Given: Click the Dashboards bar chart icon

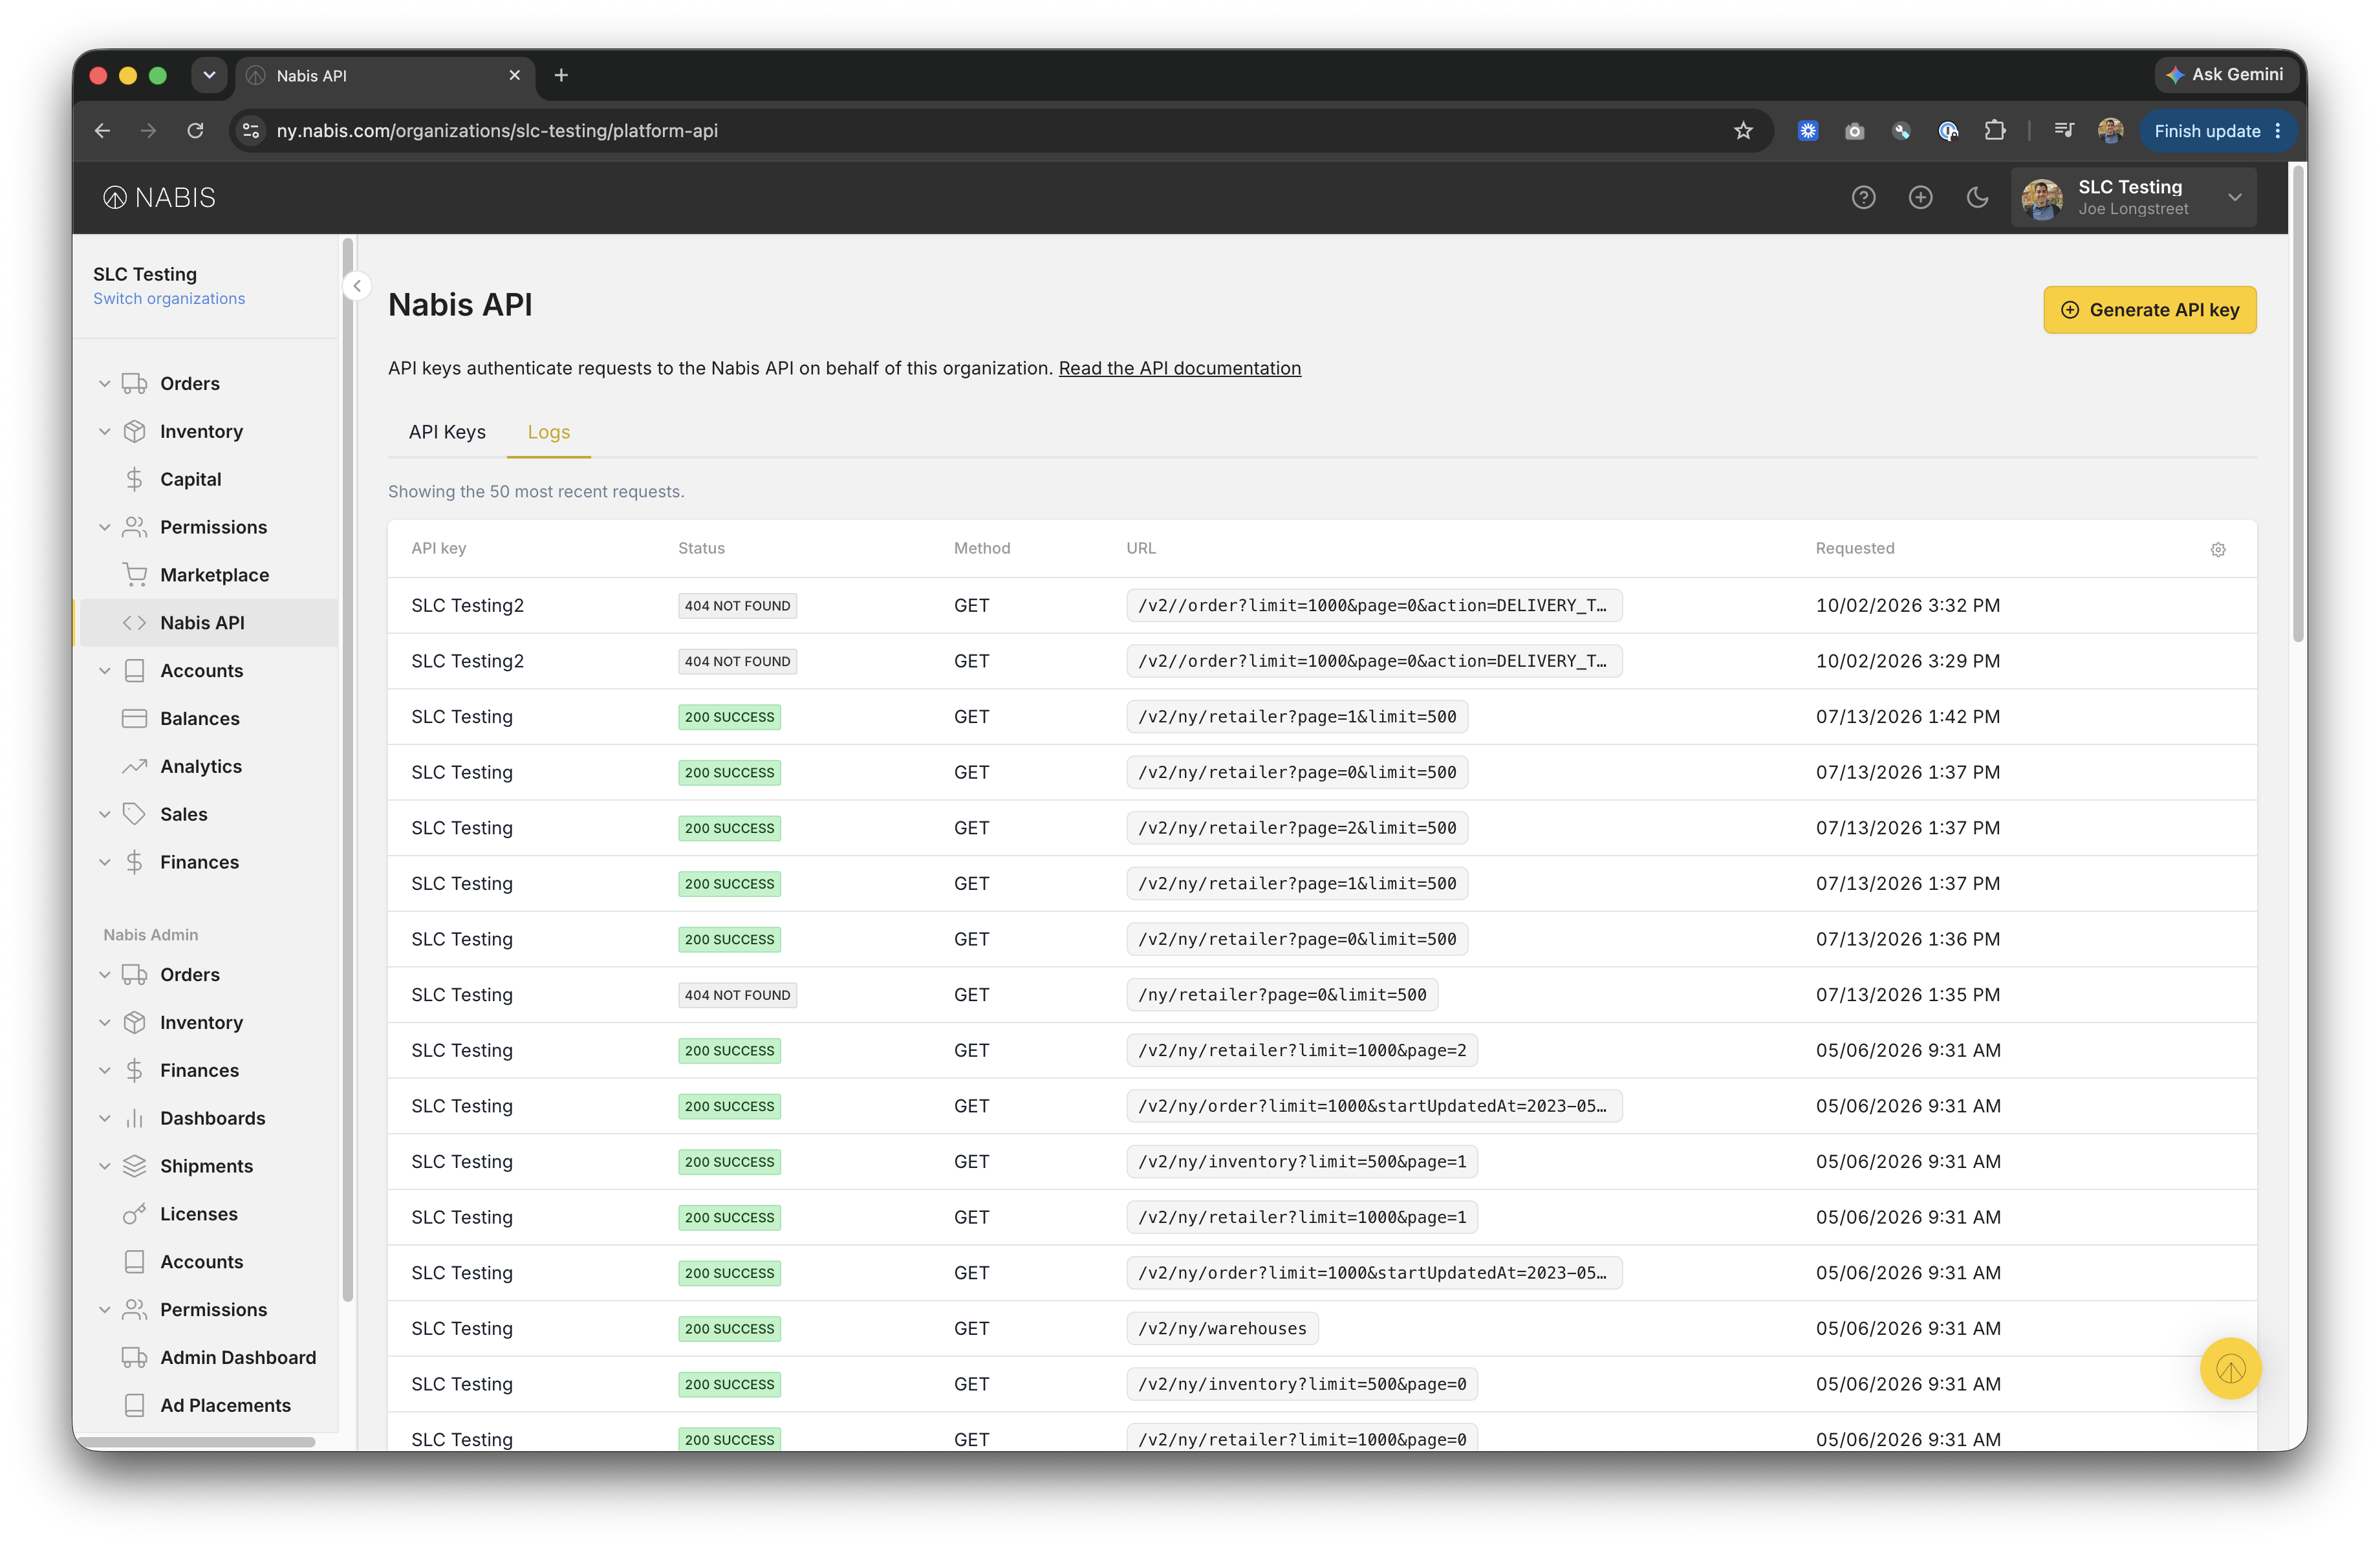Looking at the screenshot, I should (134, 1118).
